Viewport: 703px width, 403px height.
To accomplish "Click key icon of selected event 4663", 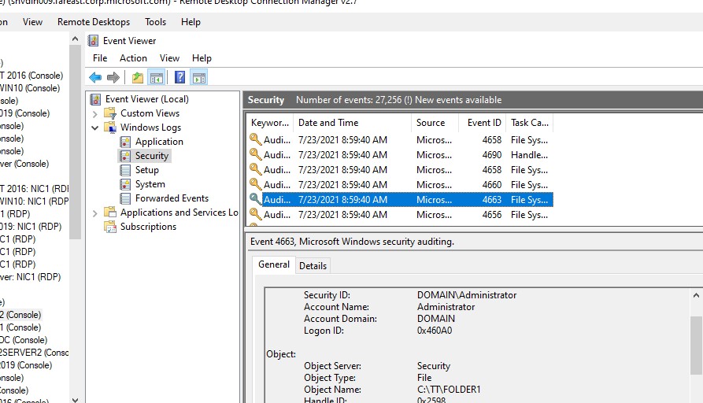I will 256,199.
